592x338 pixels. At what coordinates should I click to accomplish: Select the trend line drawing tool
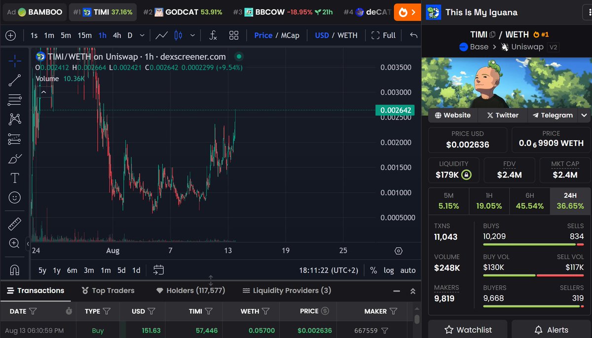15,81
